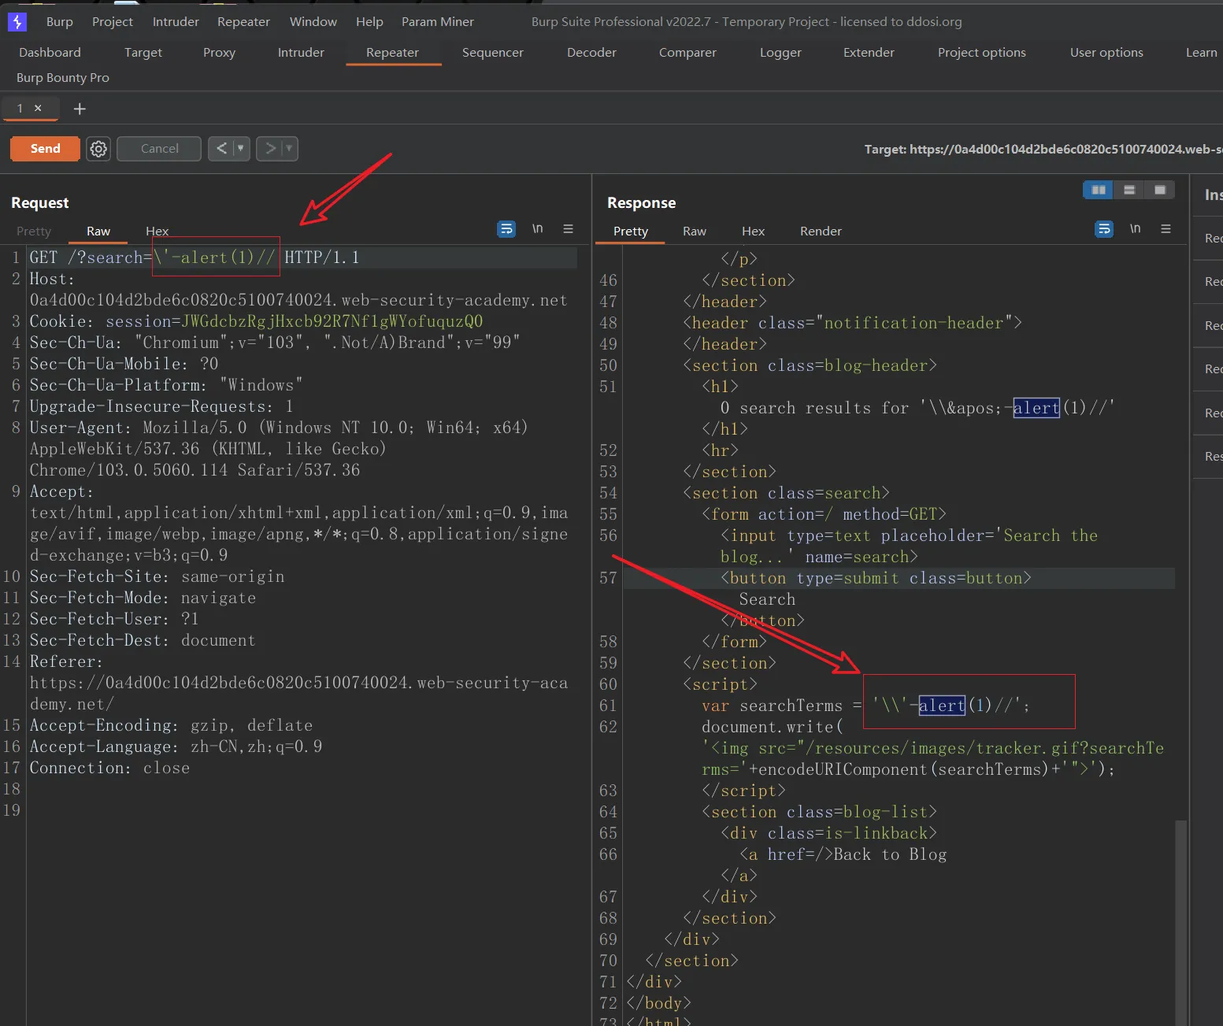This screenshot has width=1223, height=1026.
Task: Open the Learn tab
Action: pos(1201,53)
